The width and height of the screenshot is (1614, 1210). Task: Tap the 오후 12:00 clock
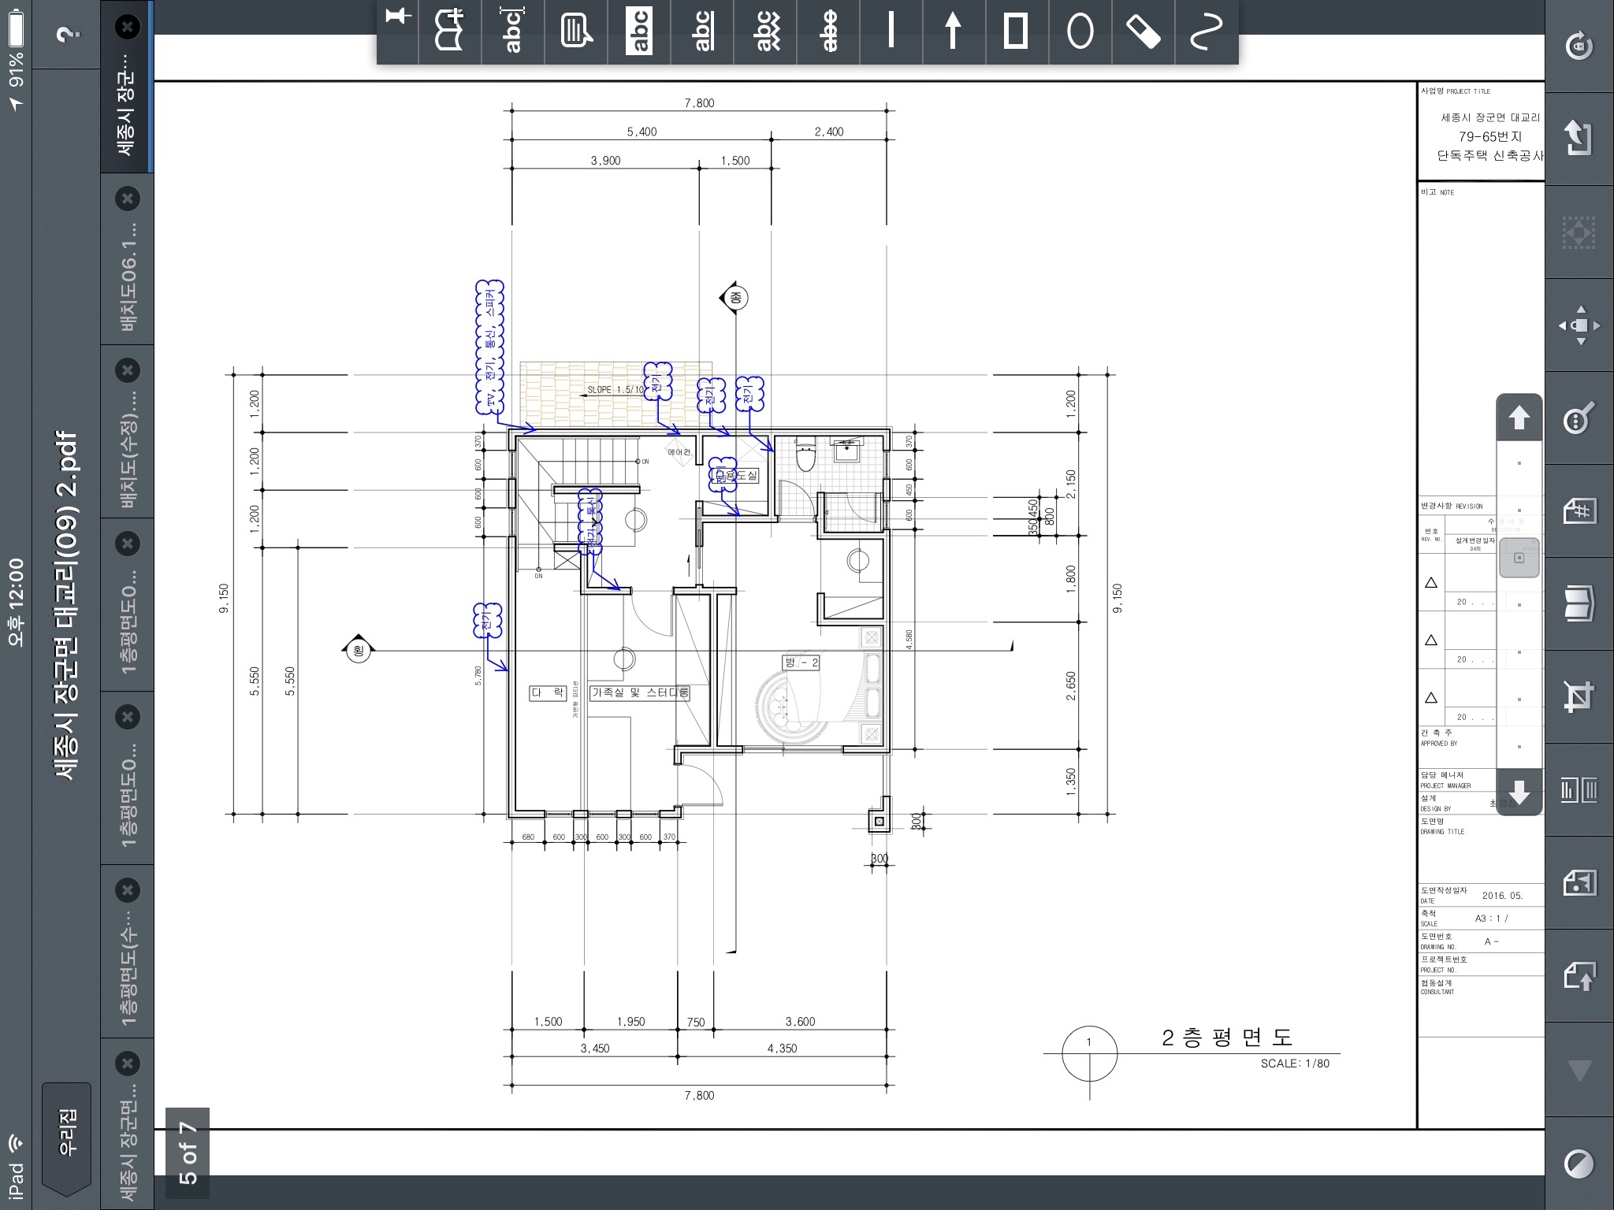[x=16, y=603]
